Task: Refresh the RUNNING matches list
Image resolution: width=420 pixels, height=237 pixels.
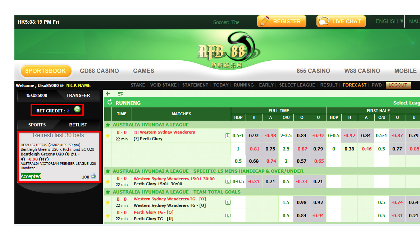Action: click(110, 102)
